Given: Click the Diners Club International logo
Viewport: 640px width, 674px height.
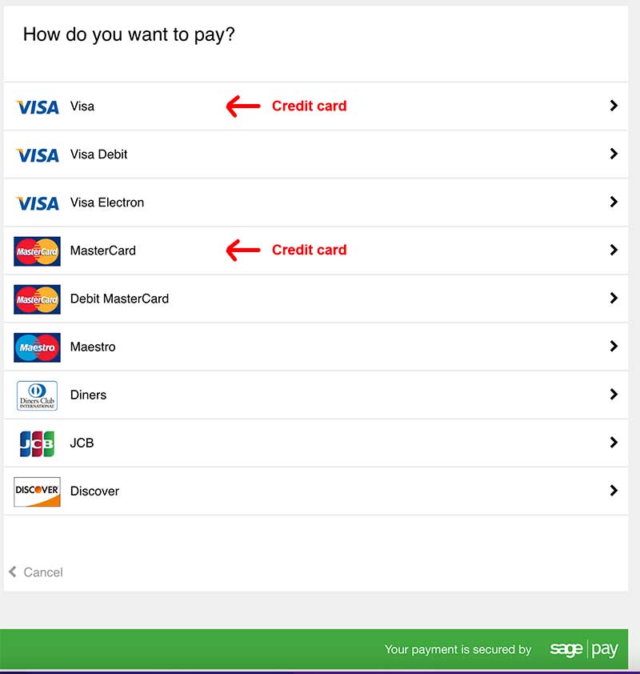Looking at the screenshot, I should point(37,395).
